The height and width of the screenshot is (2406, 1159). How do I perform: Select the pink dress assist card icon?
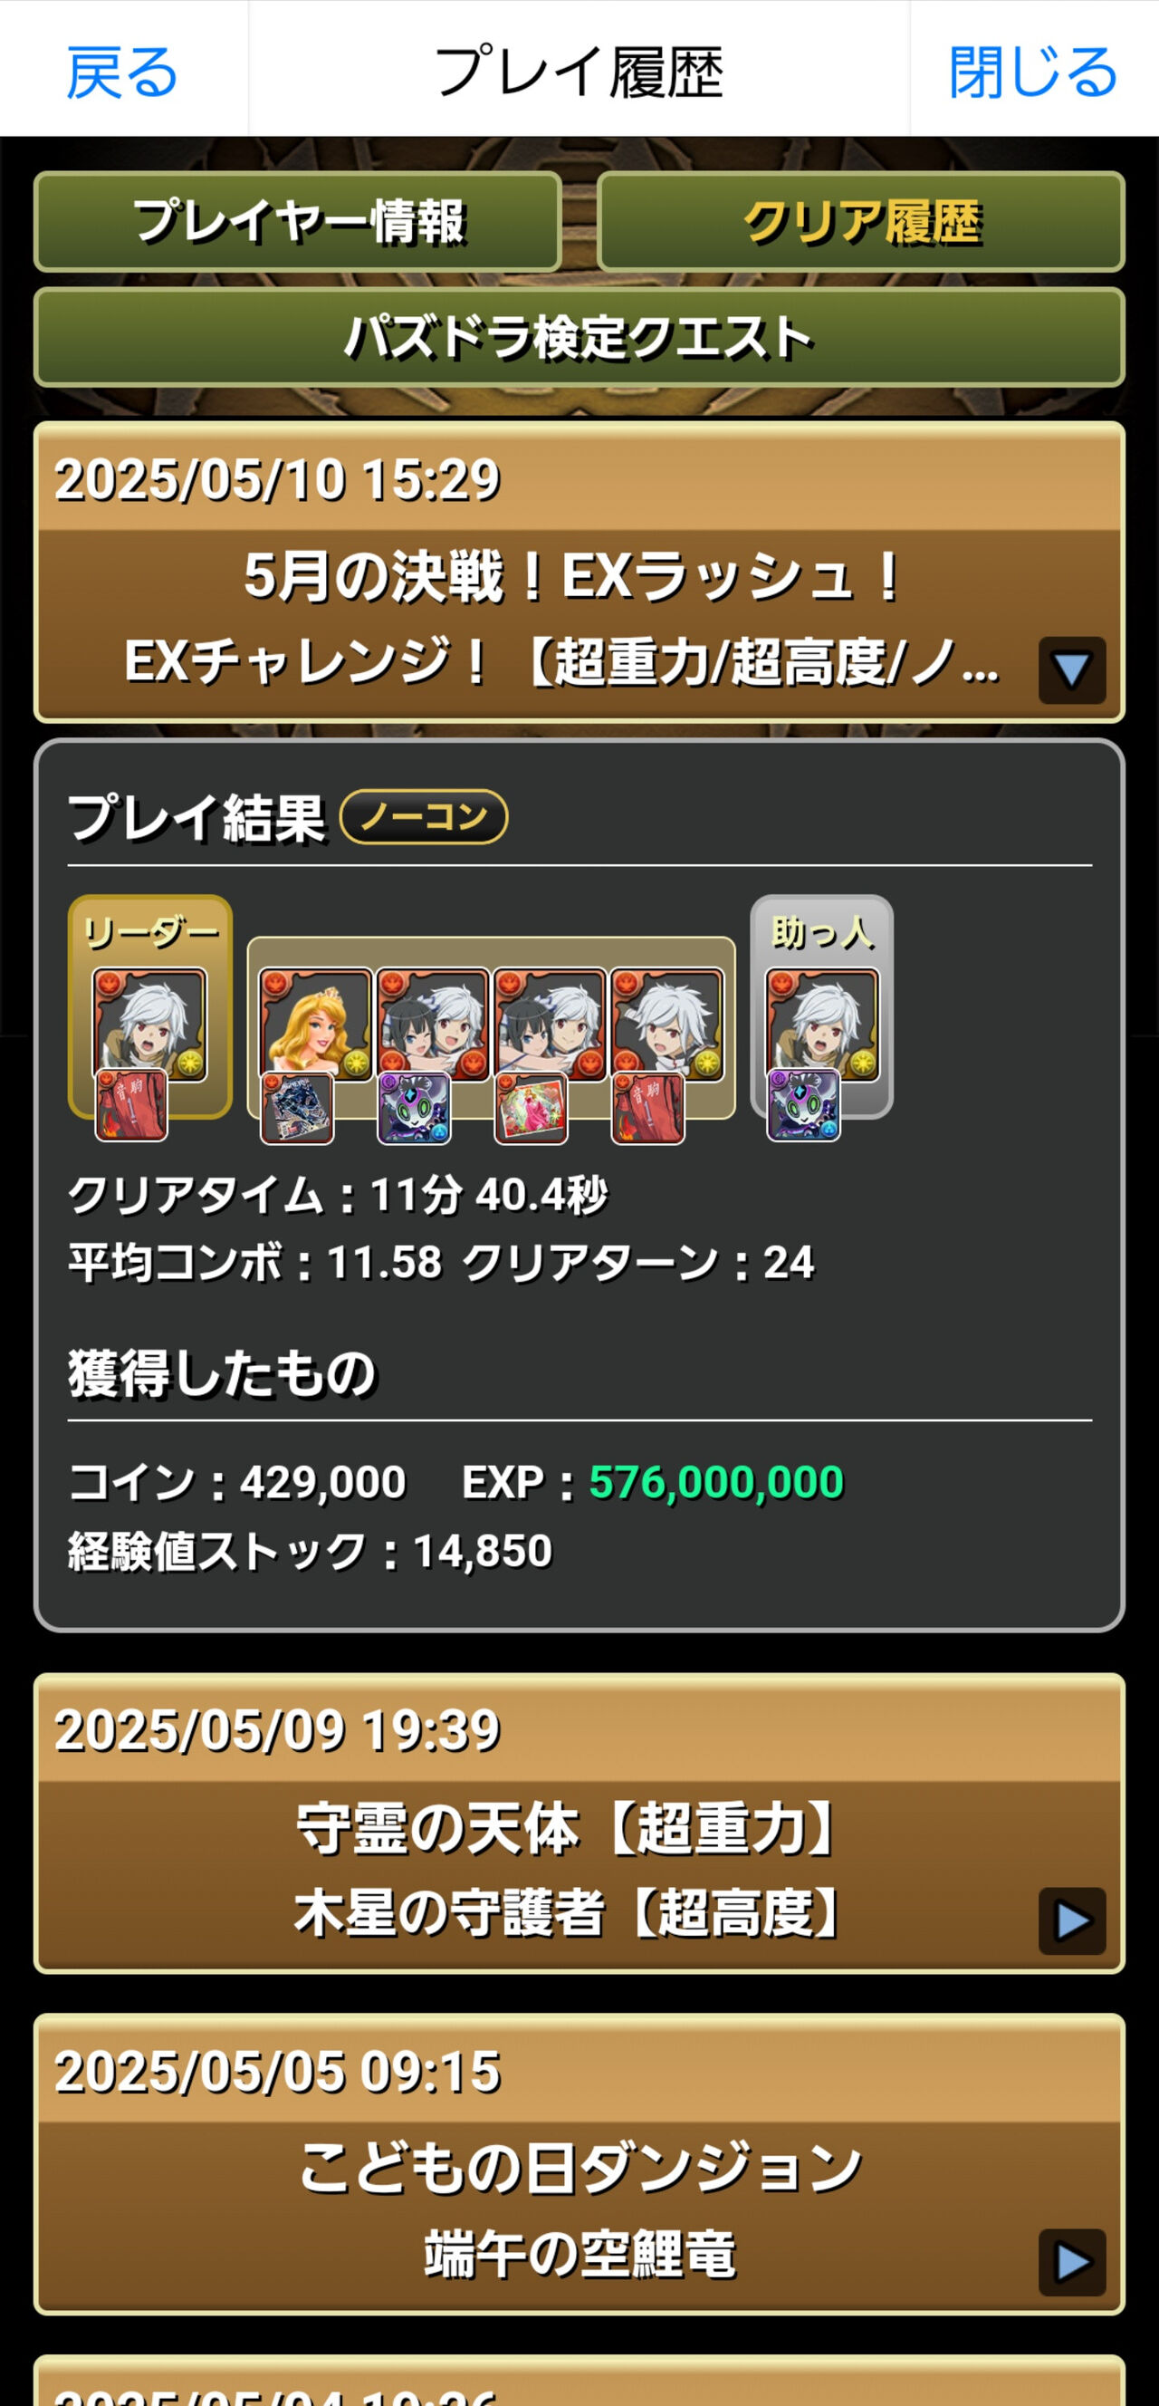pos(531,1108)
